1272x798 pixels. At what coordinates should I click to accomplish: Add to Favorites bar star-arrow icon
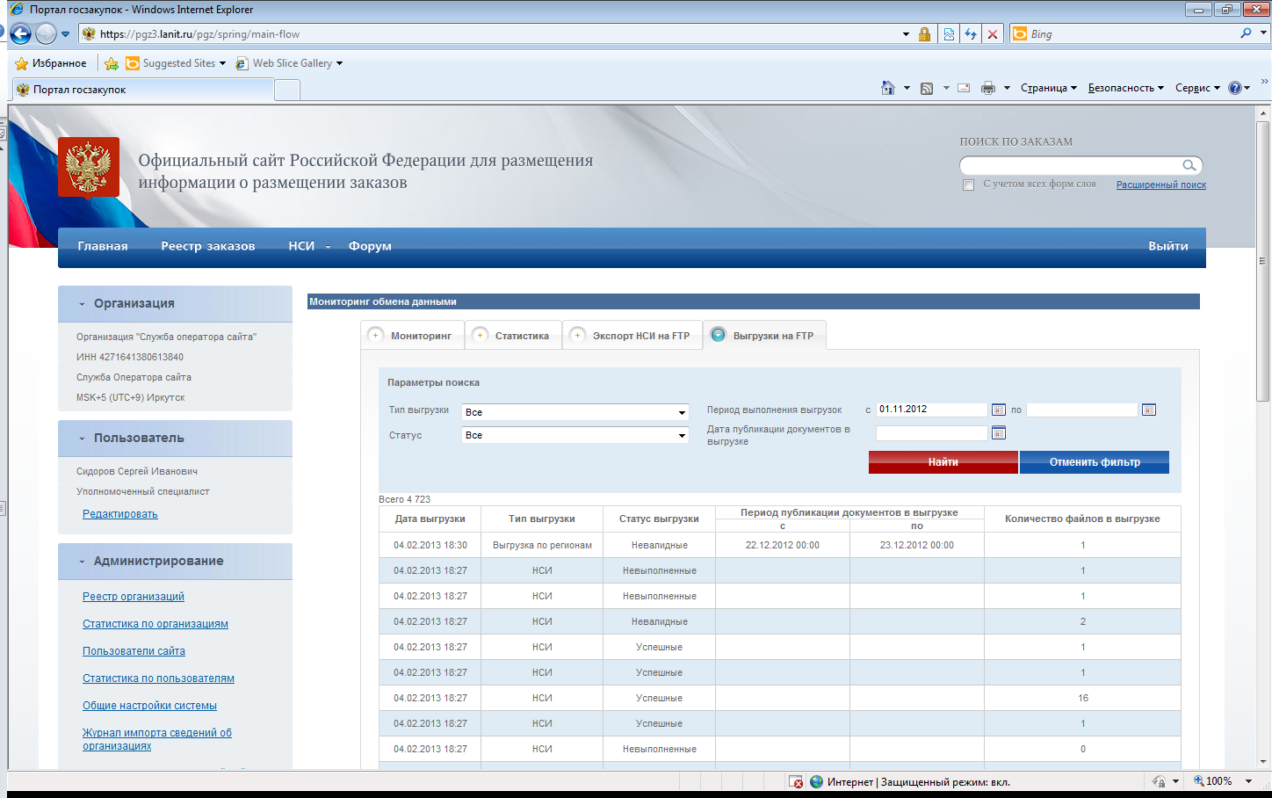112,63
